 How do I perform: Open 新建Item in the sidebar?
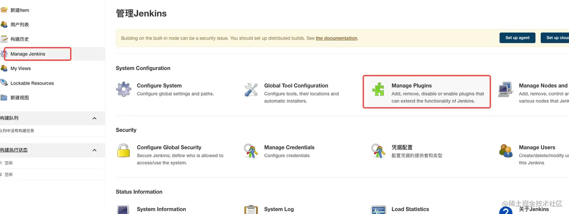(x=20, y=10)
